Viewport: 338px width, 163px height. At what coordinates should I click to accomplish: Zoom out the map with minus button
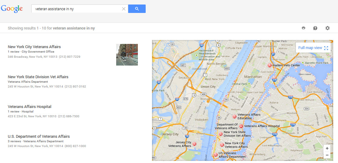pos(327,155)
